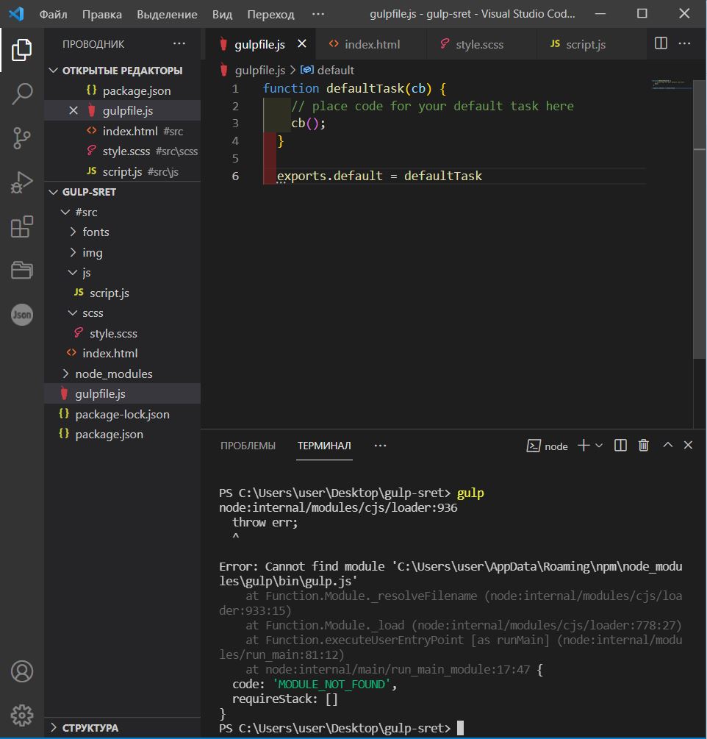Maximize the terminal panel size
Image resolution: width=707 pixels, height=739 pixels.
pos(667,445)
